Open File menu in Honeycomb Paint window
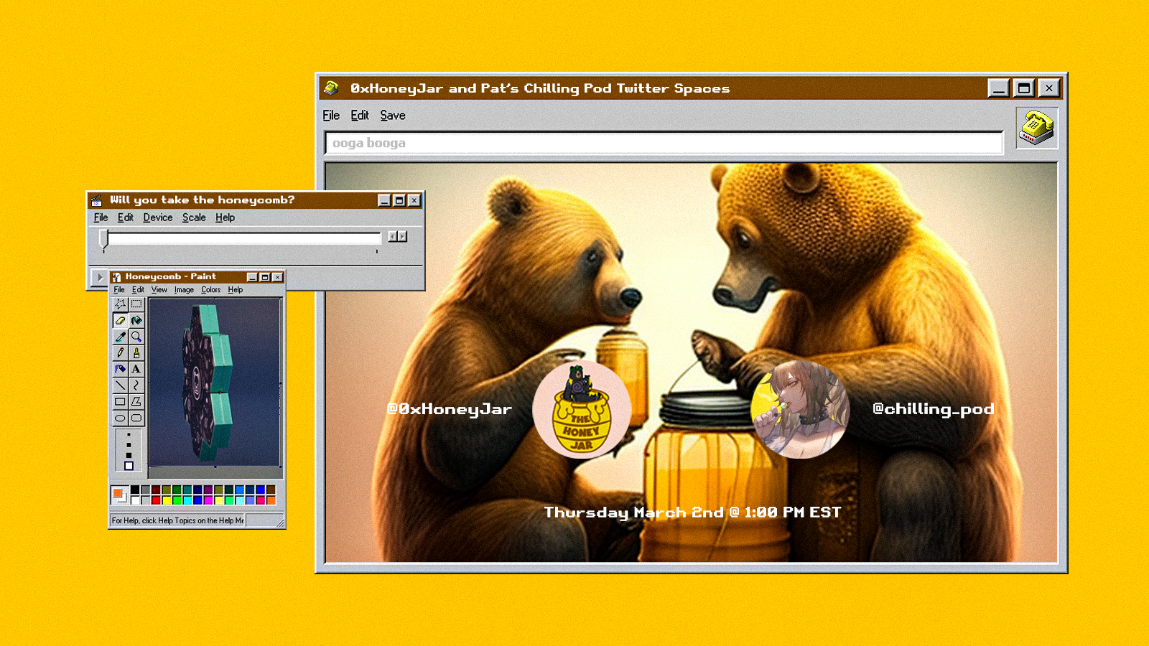 (119, 290)
